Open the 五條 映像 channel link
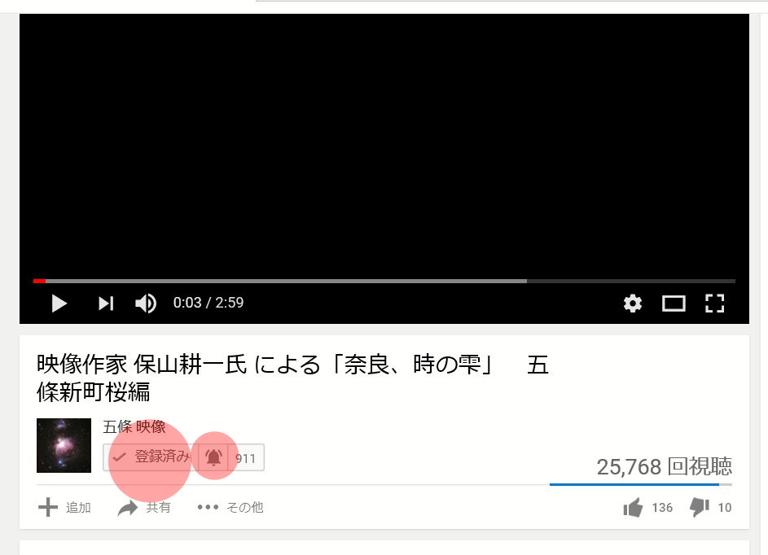 (x=134, y=426)
